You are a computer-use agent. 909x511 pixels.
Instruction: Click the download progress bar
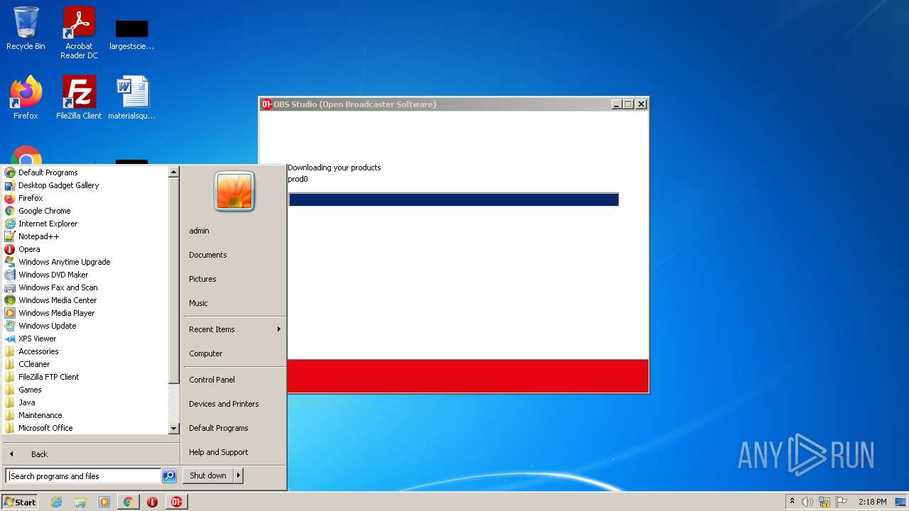pos(454,199)
